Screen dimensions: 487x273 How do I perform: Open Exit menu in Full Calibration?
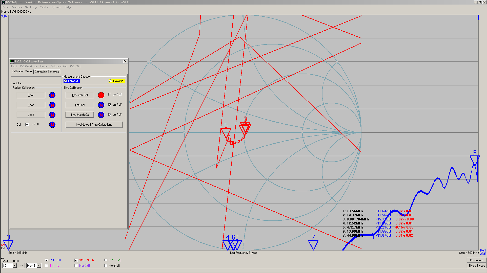pos(14,66)
